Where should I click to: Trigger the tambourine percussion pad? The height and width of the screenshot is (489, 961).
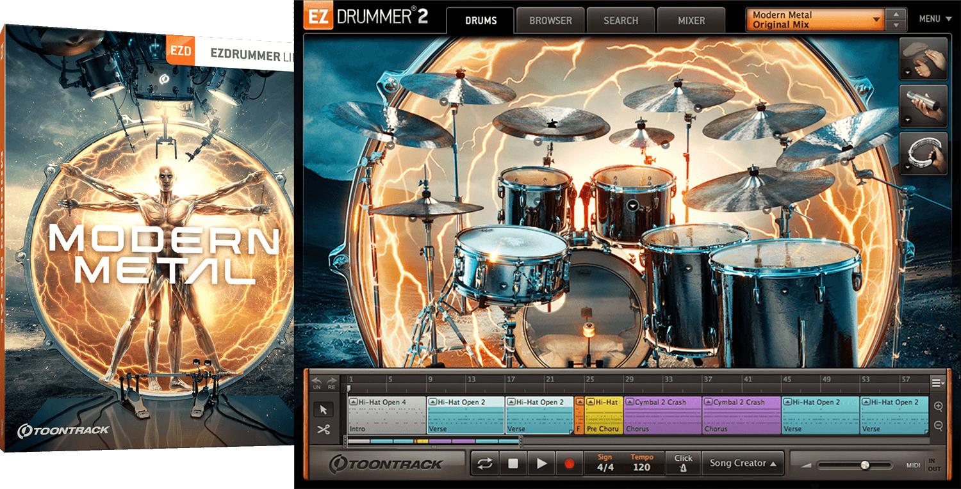coord(923,154)
